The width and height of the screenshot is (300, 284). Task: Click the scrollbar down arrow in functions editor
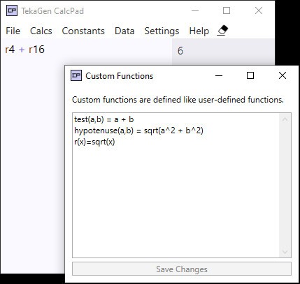tap(285, 251)
